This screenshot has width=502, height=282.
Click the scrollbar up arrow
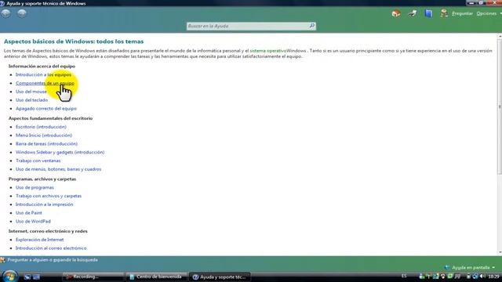click(x=500, y=36)
